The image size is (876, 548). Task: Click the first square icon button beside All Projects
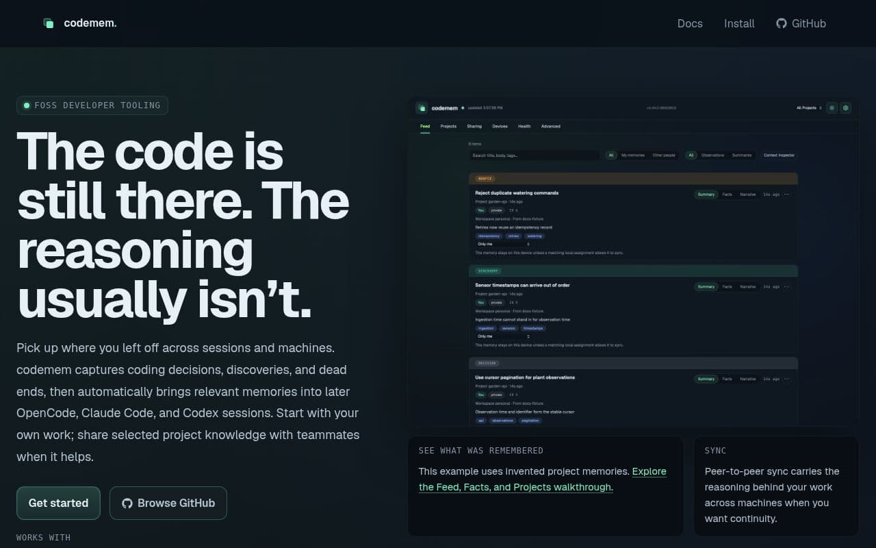(832, 108)
